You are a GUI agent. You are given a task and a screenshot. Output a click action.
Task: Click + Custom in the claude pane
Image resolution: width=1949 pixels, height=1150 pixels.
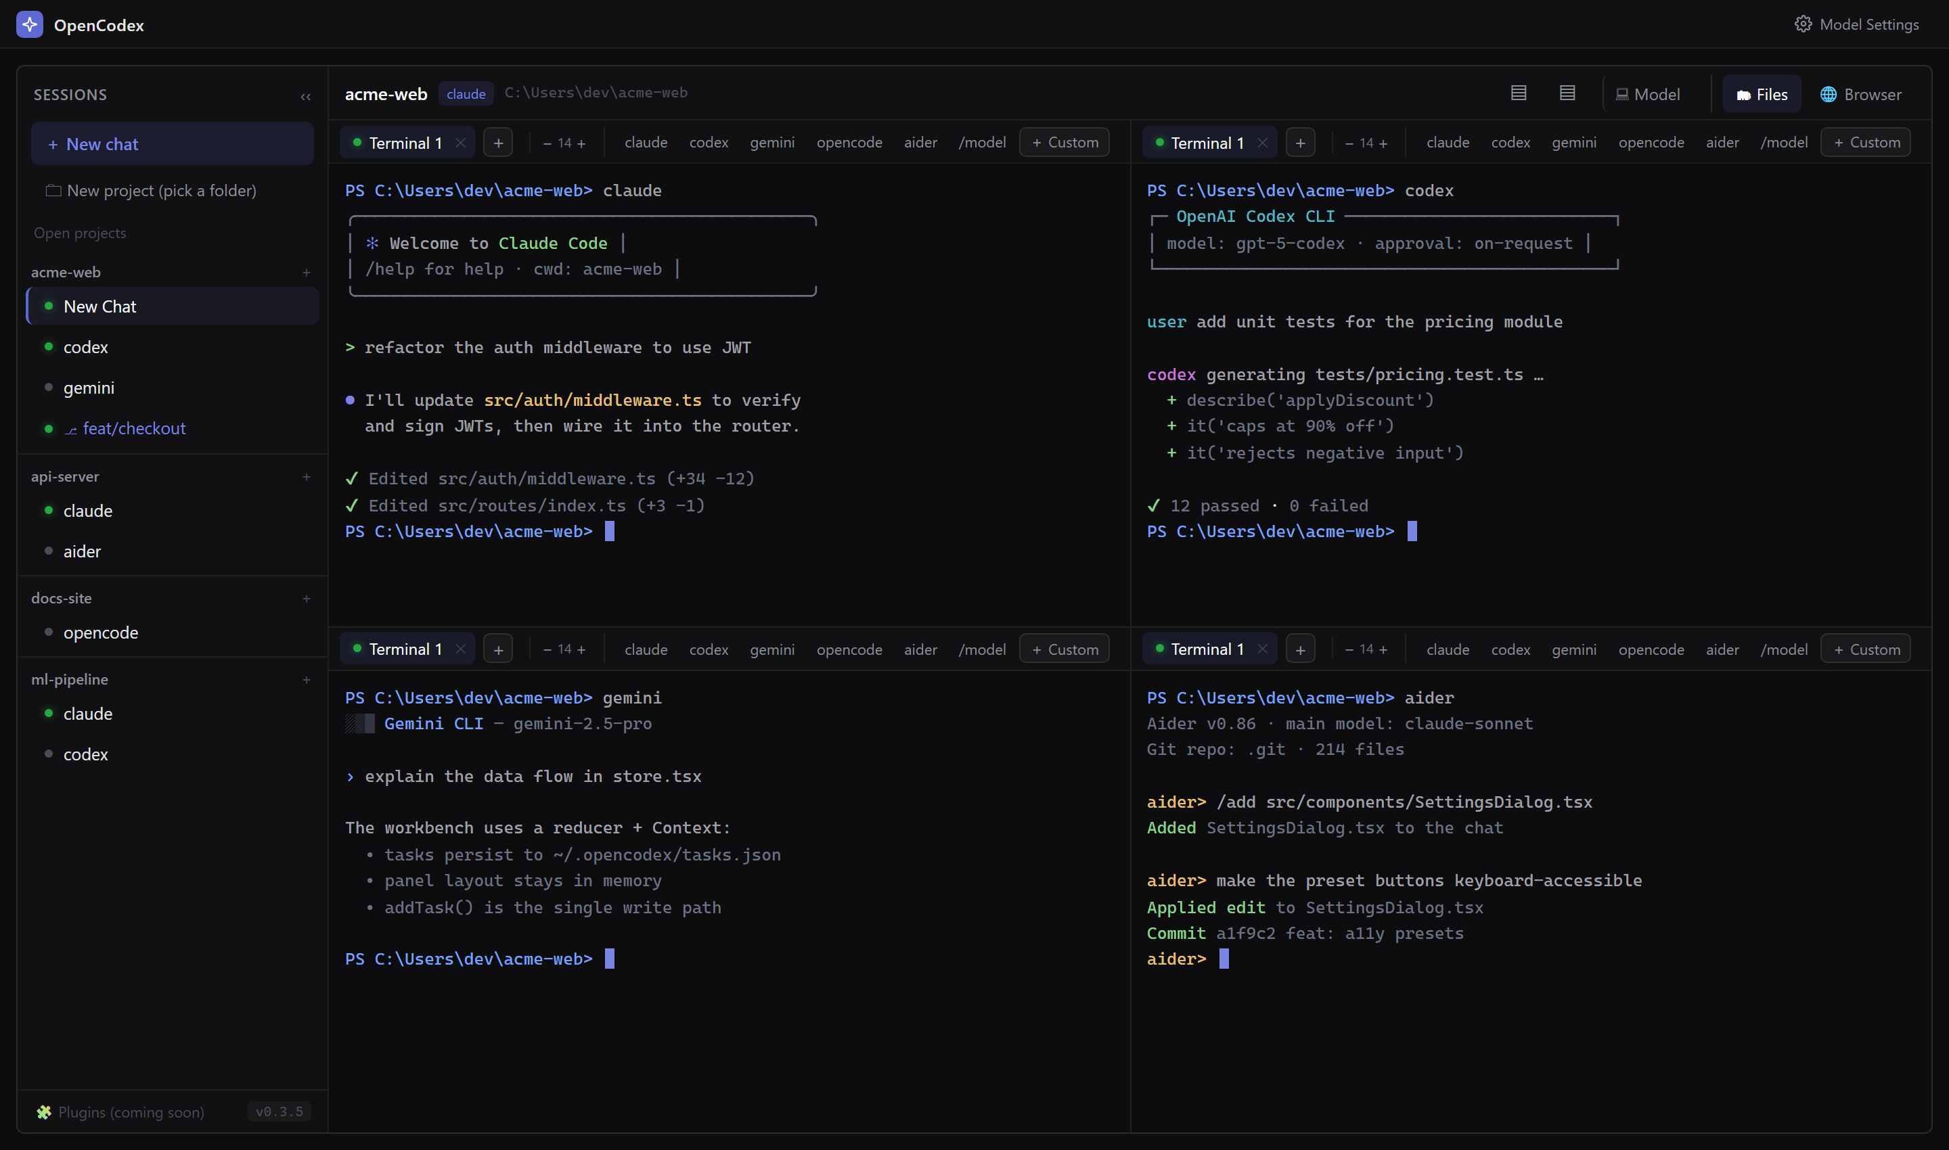pos(1065,143)
